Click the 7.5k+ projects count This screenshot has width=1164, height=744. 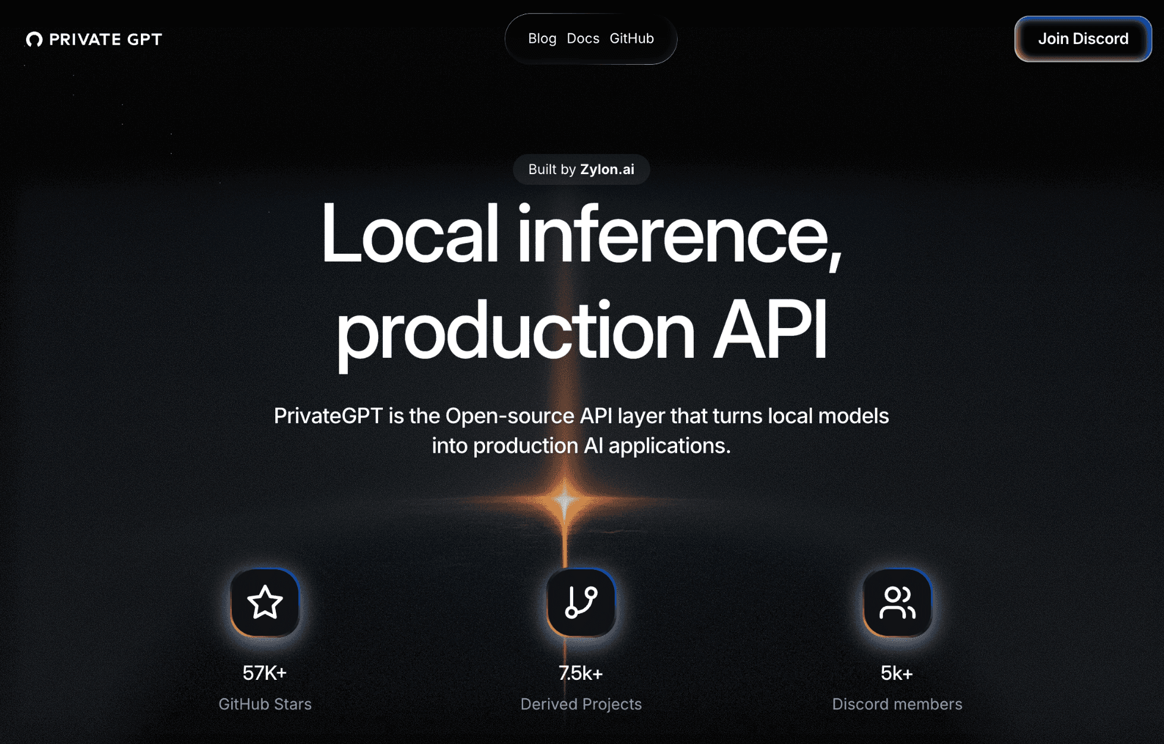[x=581, y=673]
